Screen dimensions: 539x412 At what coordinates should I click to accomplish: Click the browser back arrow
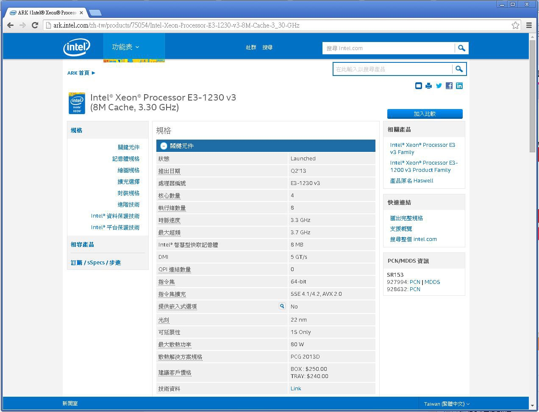coord(10,25)
